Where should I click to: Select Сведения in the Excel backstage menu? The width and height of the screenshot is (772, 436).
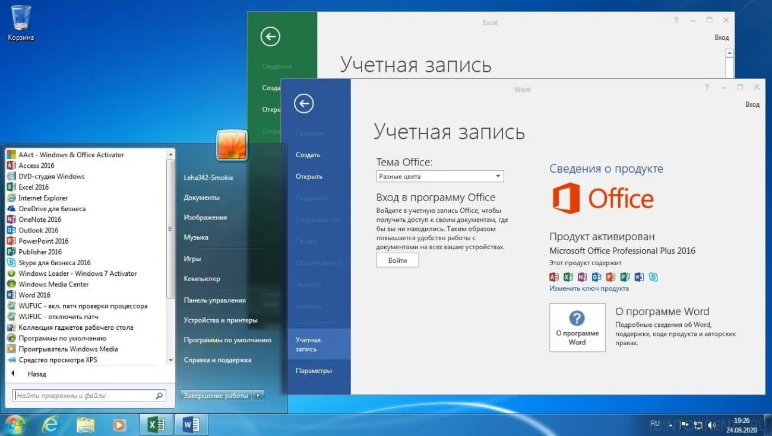coord(277,66)
